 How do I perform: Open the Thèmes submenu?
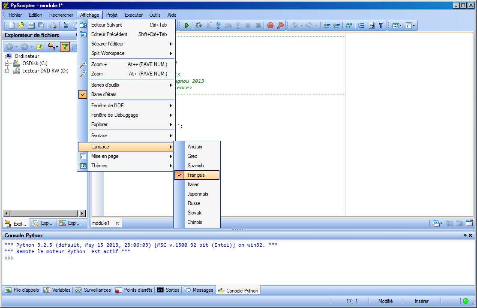[126, 166]
